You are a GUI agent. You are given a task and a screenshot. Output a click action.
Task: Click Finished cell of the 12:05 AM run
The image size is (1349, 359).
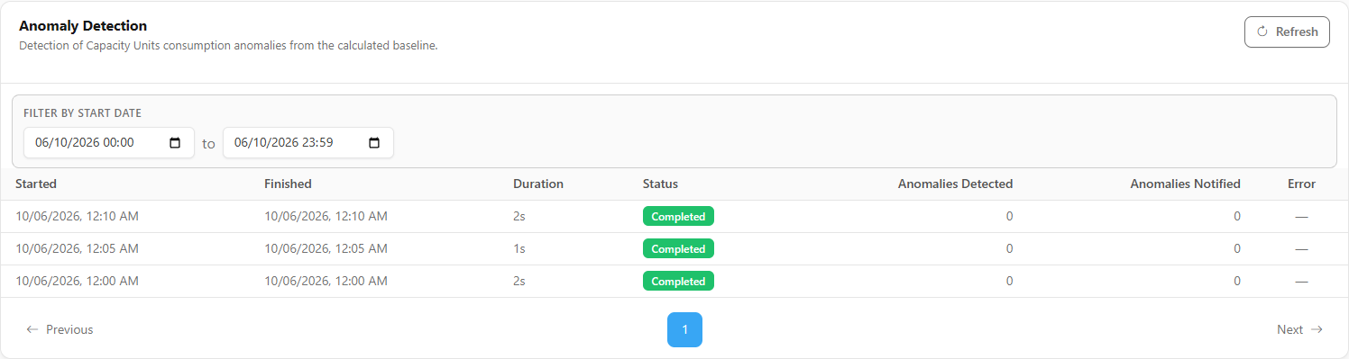(x=326, y=248)
